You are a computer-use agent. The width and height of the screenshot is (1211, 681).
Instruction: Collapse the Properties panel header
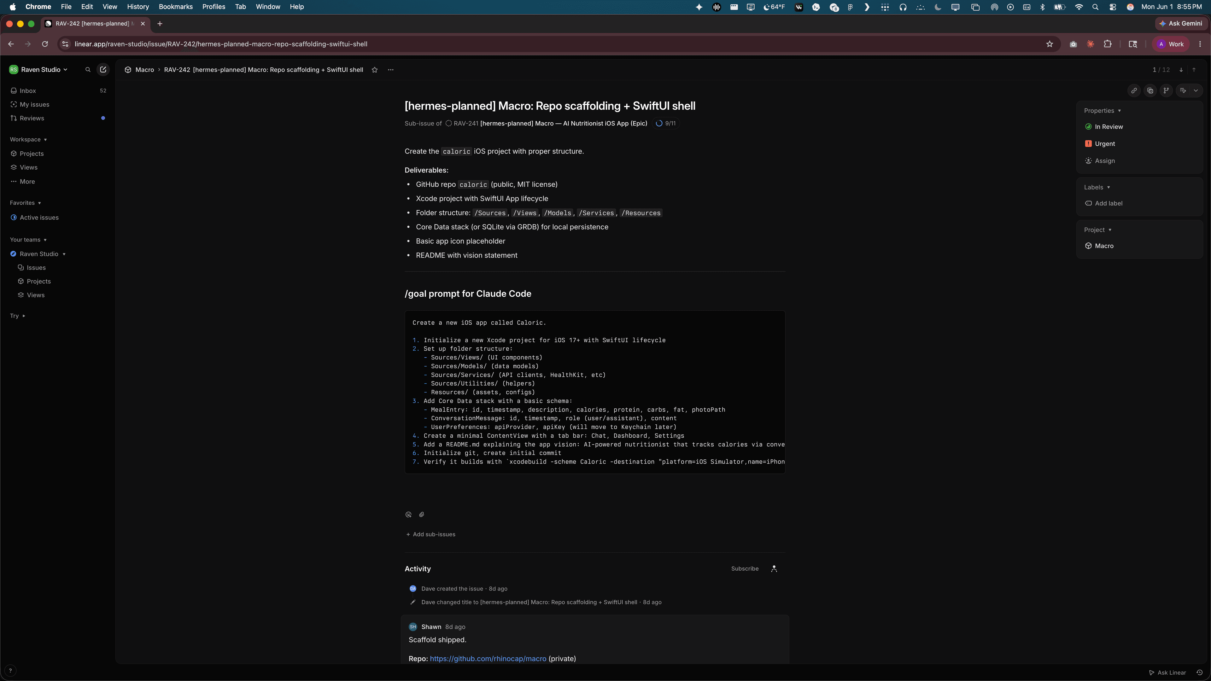coord(1103,111)
